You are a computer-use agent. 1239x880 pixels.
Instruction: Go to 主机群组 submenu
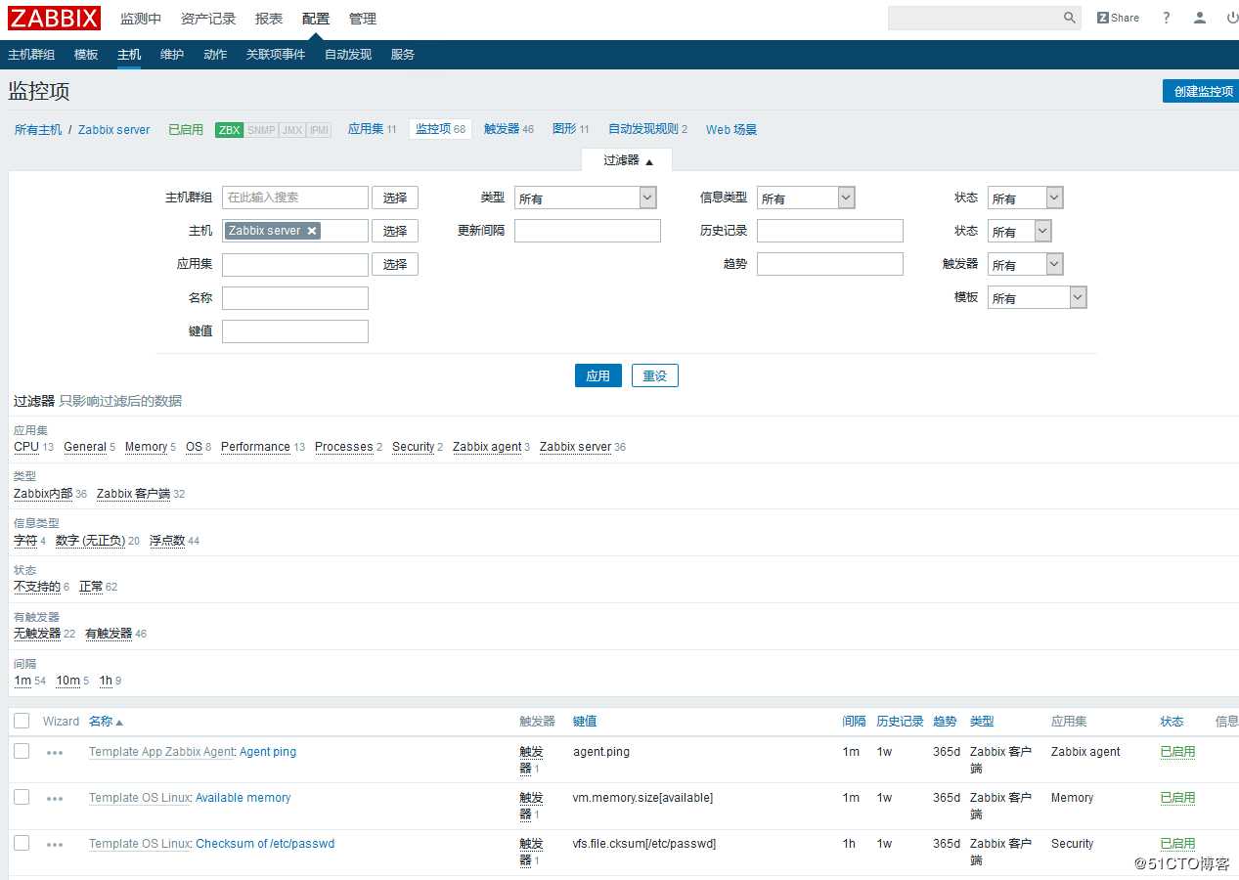point(31,55)
